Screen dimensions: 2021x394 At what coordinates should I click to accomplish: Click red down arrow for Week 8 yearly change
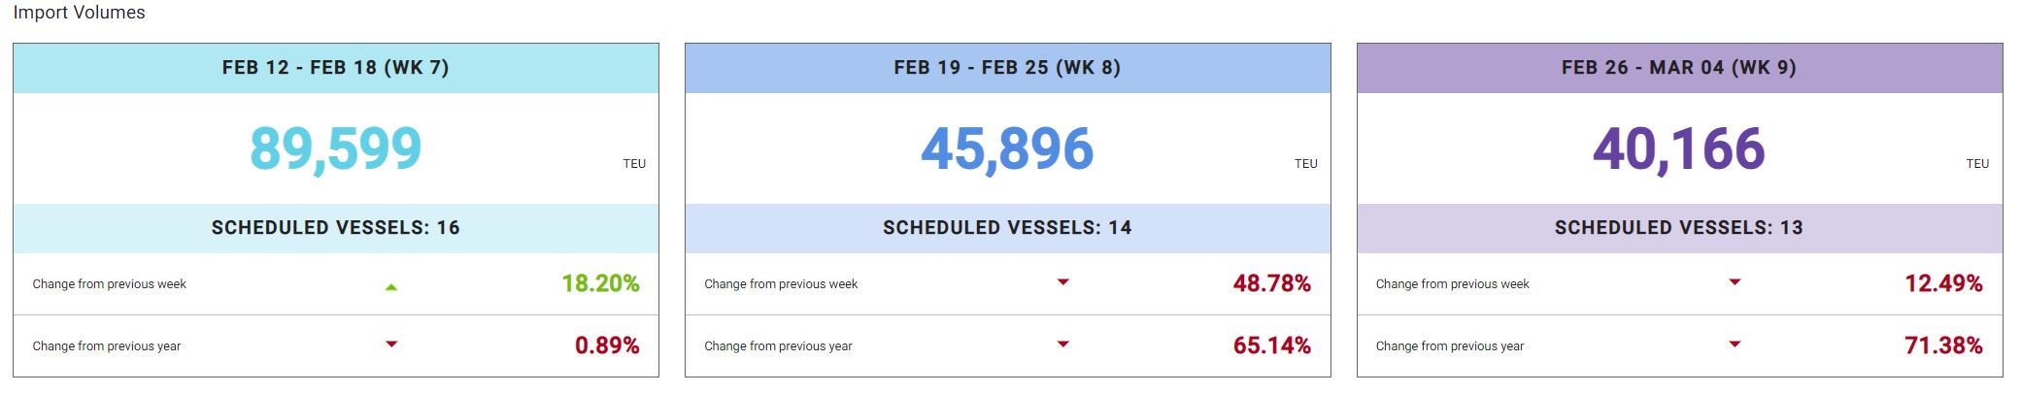pos(1062,345)
